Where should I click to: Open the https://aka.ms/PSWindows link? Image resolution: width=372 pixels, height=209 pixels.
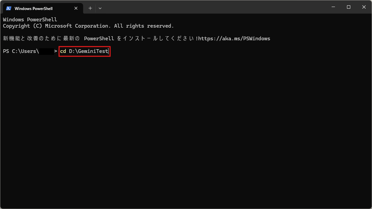[x=234, y=39]
